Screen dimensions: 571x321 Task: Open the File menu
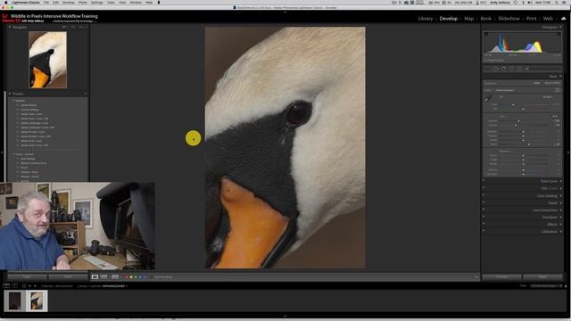point(46,2)
